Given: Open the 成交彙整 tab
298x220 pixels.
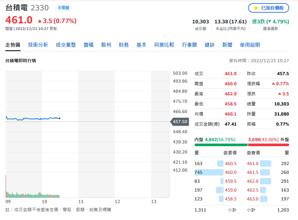Looking at the screenshot, I should [x=66, y=45].
